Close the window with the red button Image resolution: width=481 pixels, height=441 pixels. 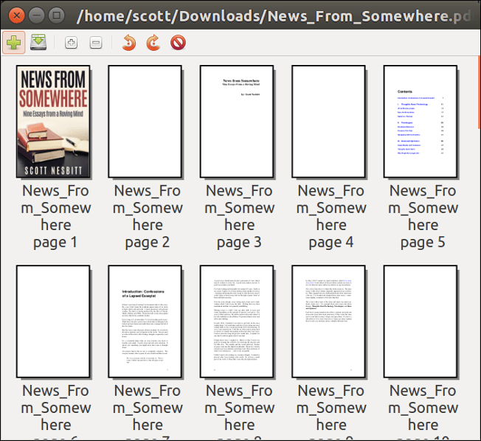point(15,15)
